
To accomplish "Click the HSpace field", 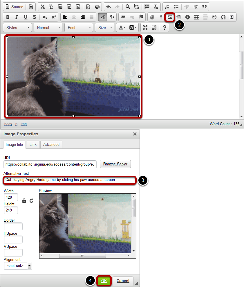I will click(x=13, y=239).
